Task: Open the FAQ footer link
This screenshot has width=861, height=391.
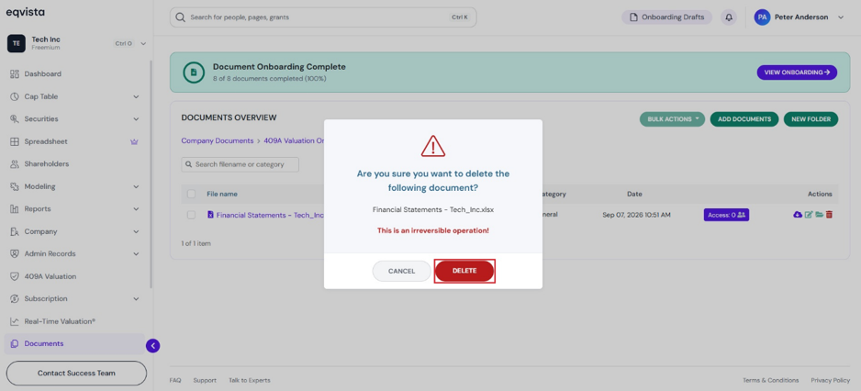Action: pyautogui.click(x=175, y=380)
